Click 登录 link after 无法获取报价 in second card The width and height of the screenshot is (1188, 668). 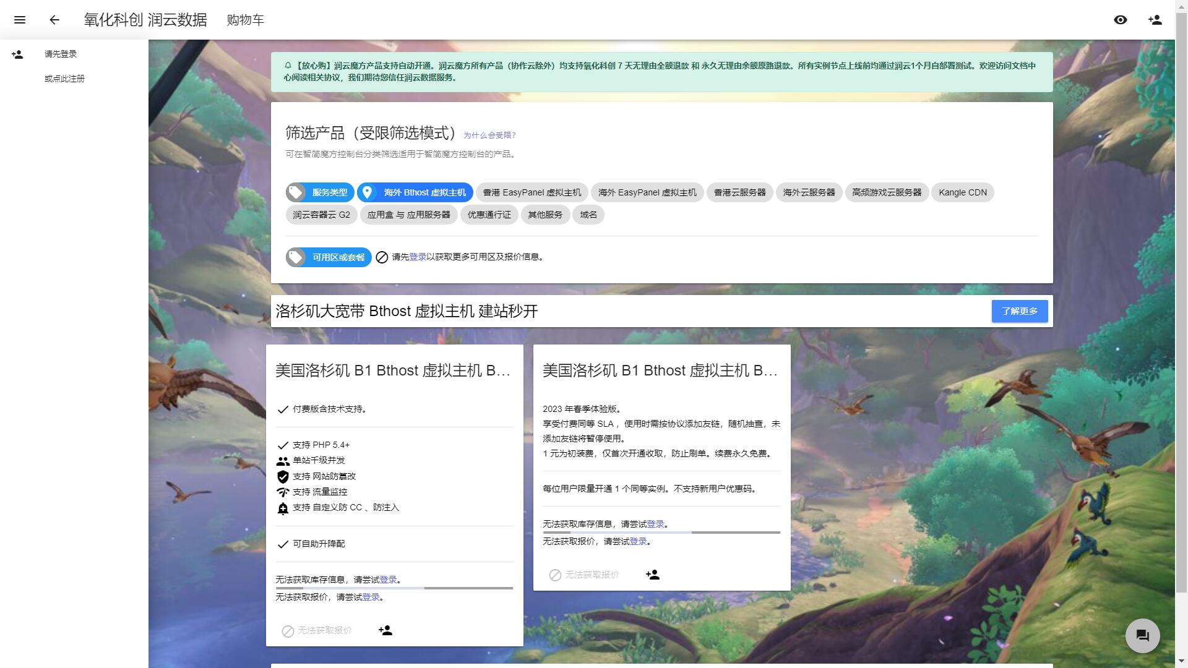tap(638, 541)
